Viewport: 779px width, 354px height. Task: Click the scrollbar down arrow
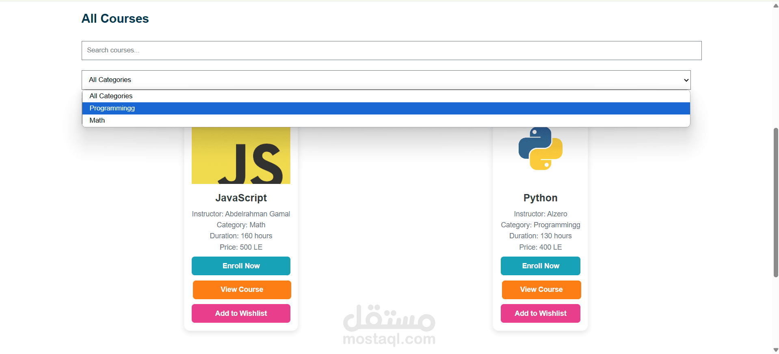point(776,350)
